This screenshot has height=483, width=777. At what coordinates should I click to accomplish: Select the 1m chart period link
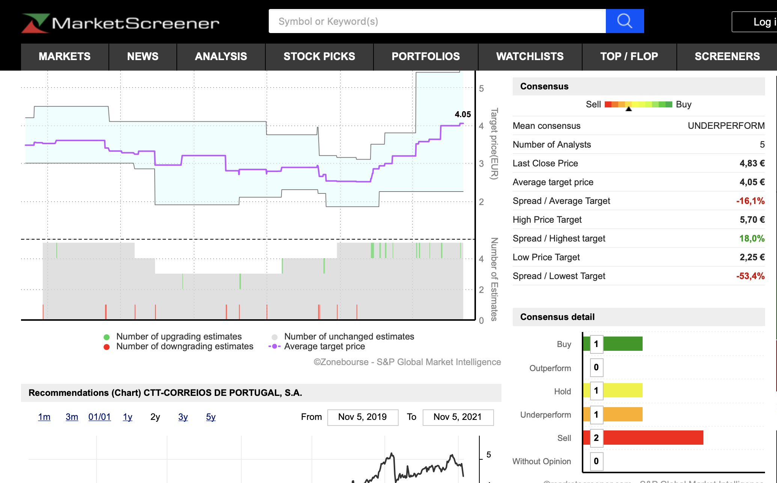pos(44,417)
